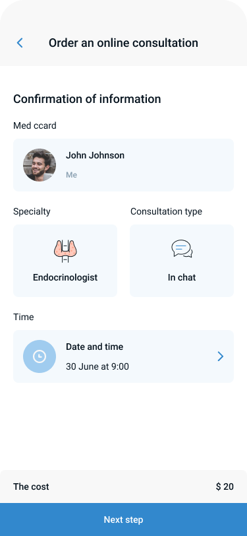
Task: Select the In chat consultation card
Action: point(182,261)
